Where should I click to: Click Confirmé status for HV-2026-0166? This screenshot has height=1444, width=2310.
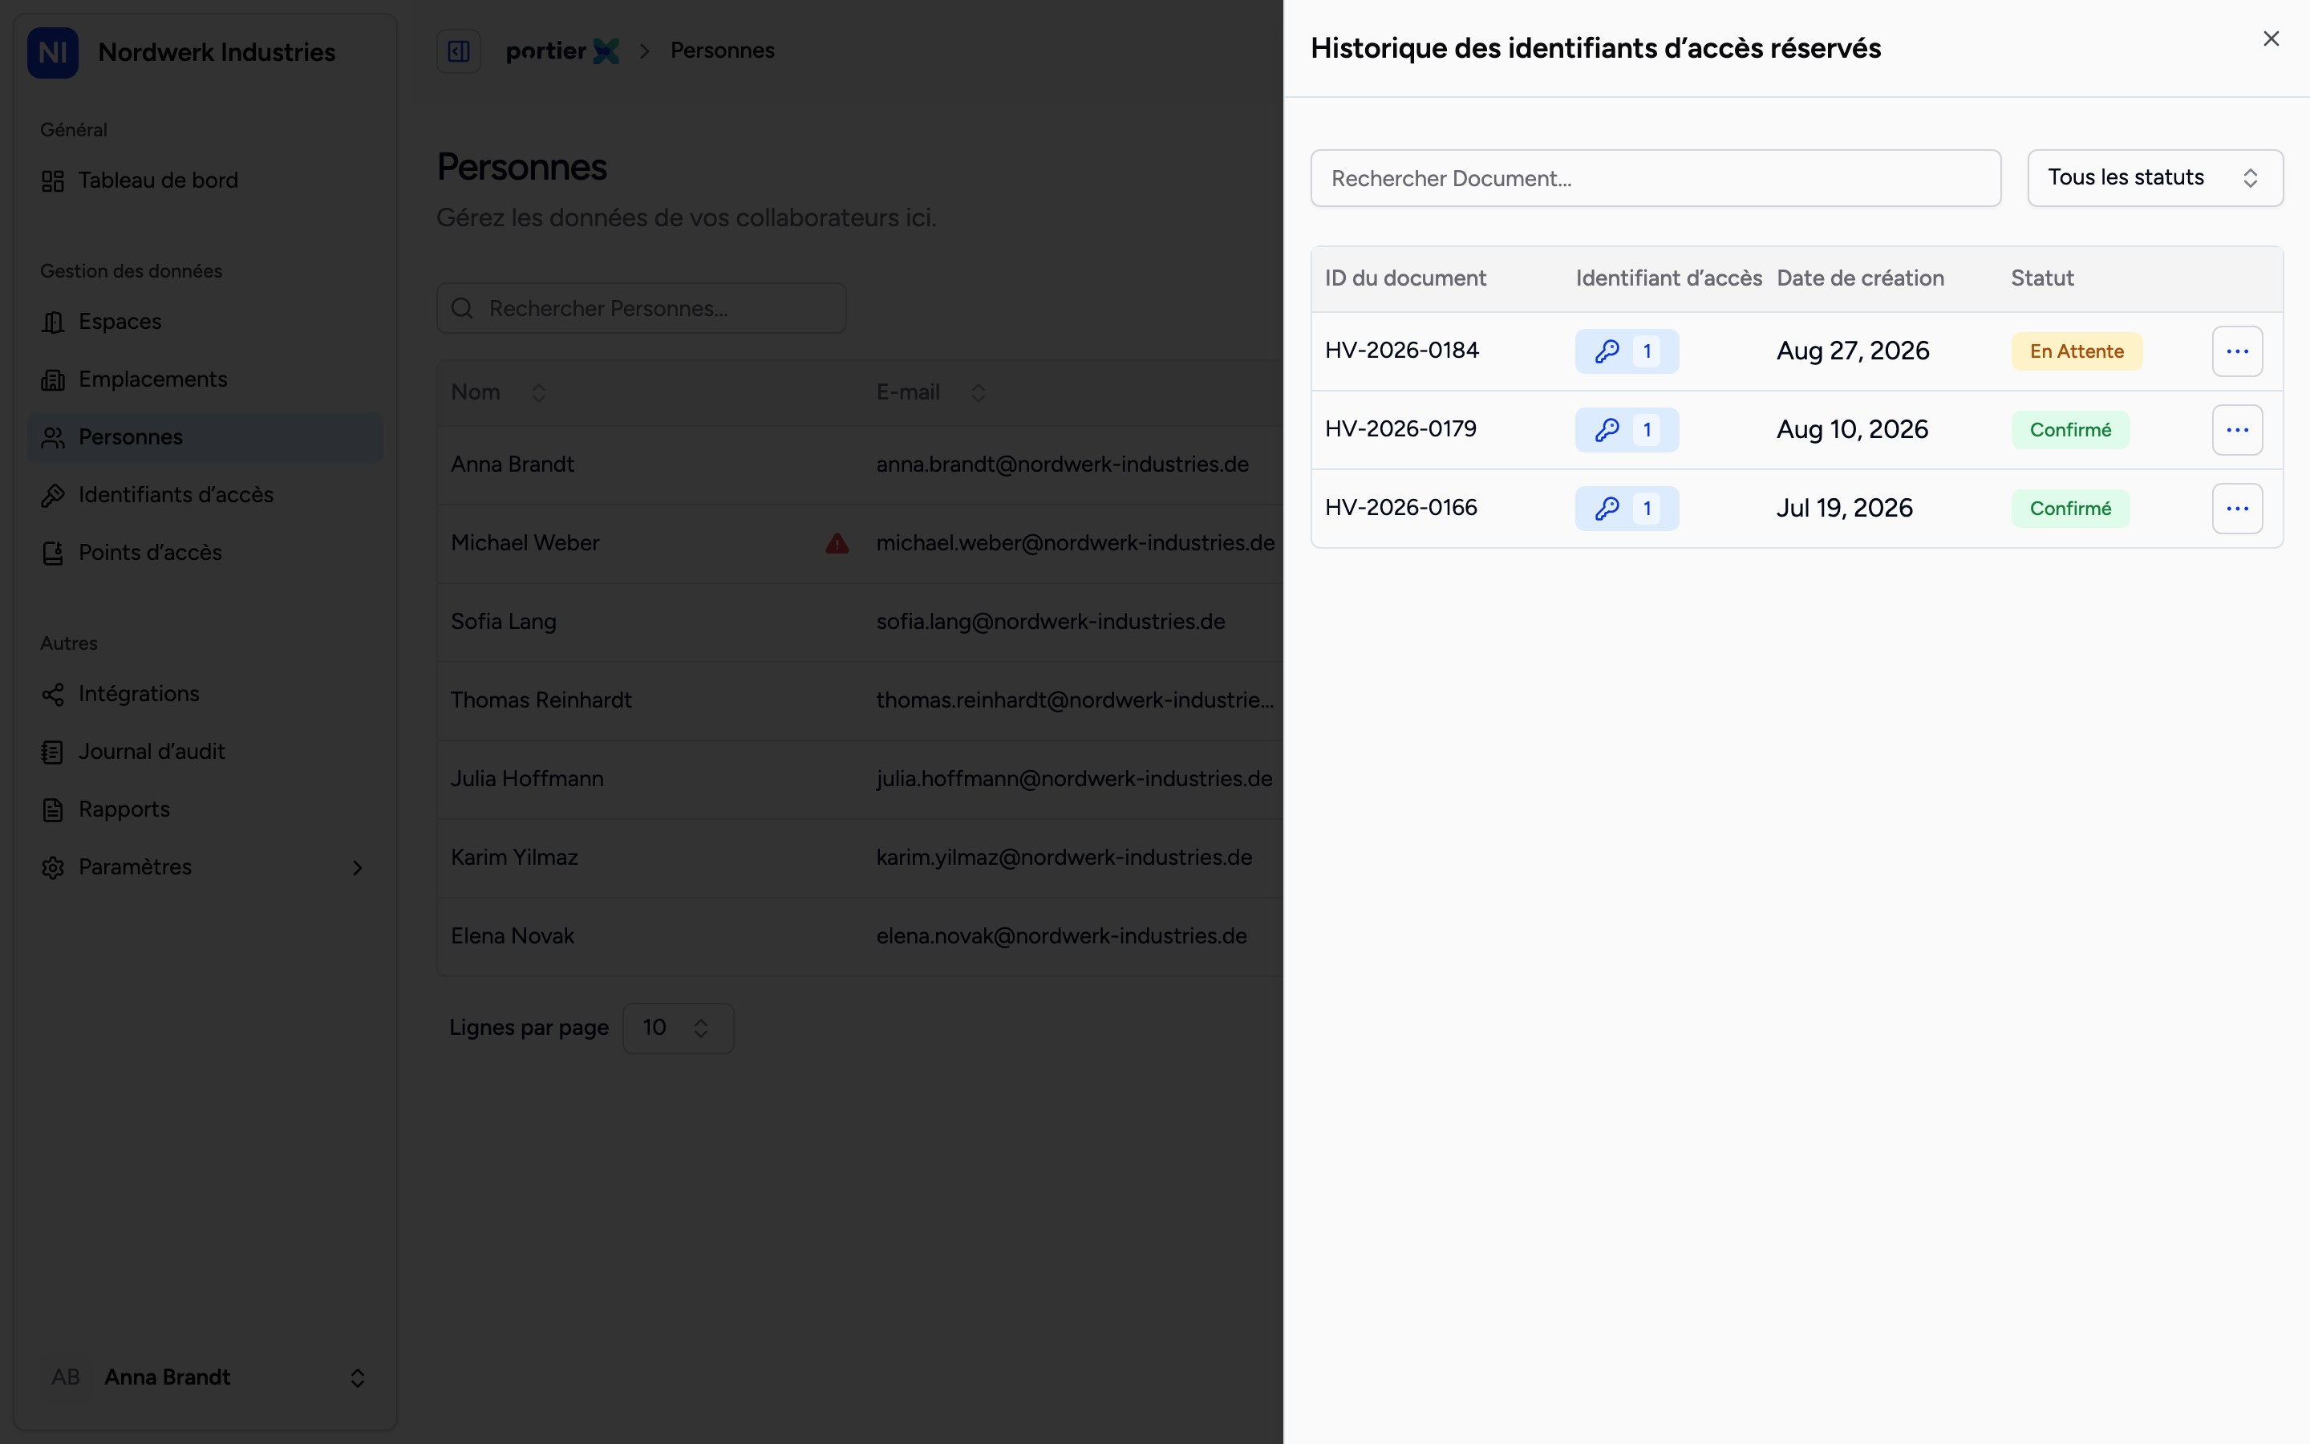tap(2070, 508)
